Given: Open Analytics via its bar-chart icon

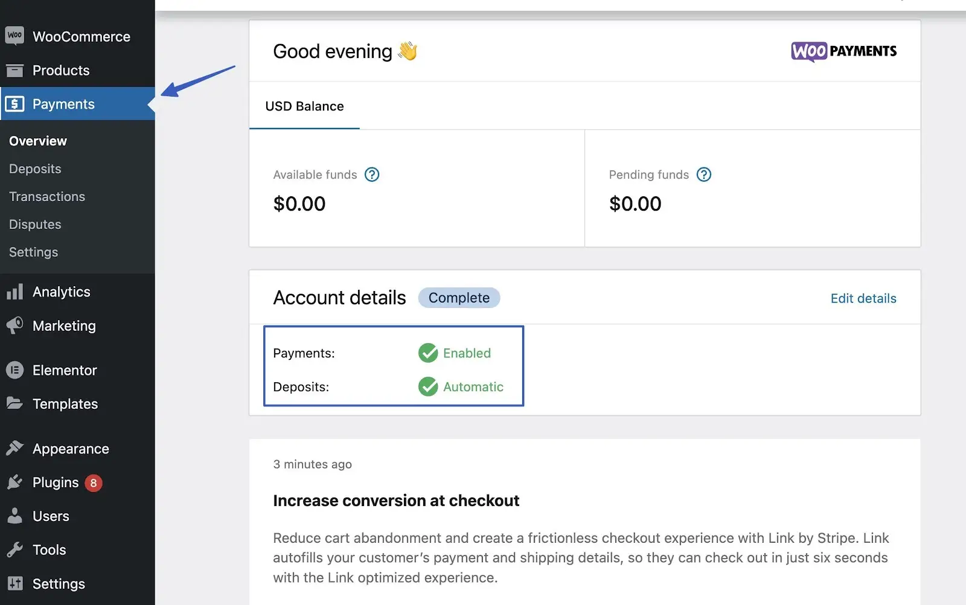Looking at the screenshot, I should [x=15, y=292].
